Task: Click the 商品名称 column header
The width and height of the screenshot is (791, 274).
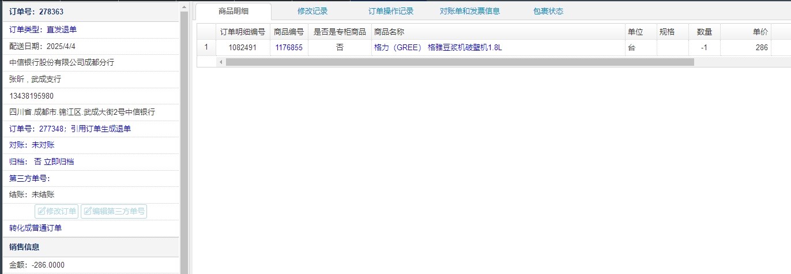Action: click(x=498, y=32)
